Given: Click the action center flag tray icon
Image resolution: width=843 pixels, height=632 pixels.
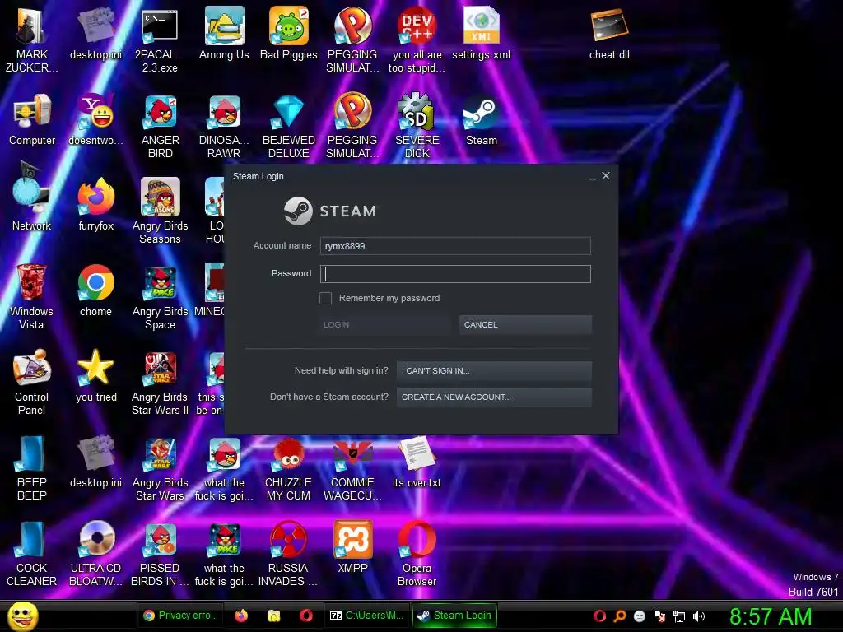Looking at the screenshot, I should 659,616.
